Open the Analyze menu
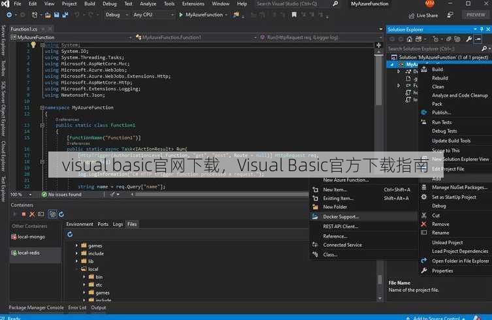492x320 pixels. point(148,4)
